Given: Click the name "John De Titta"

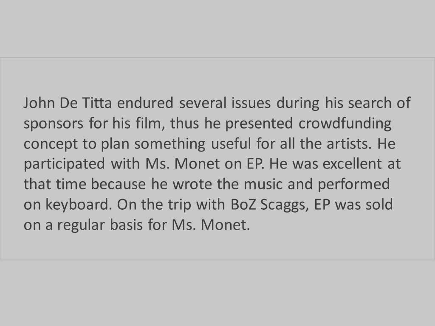Looking at the screenshot, I should point(68,103).
